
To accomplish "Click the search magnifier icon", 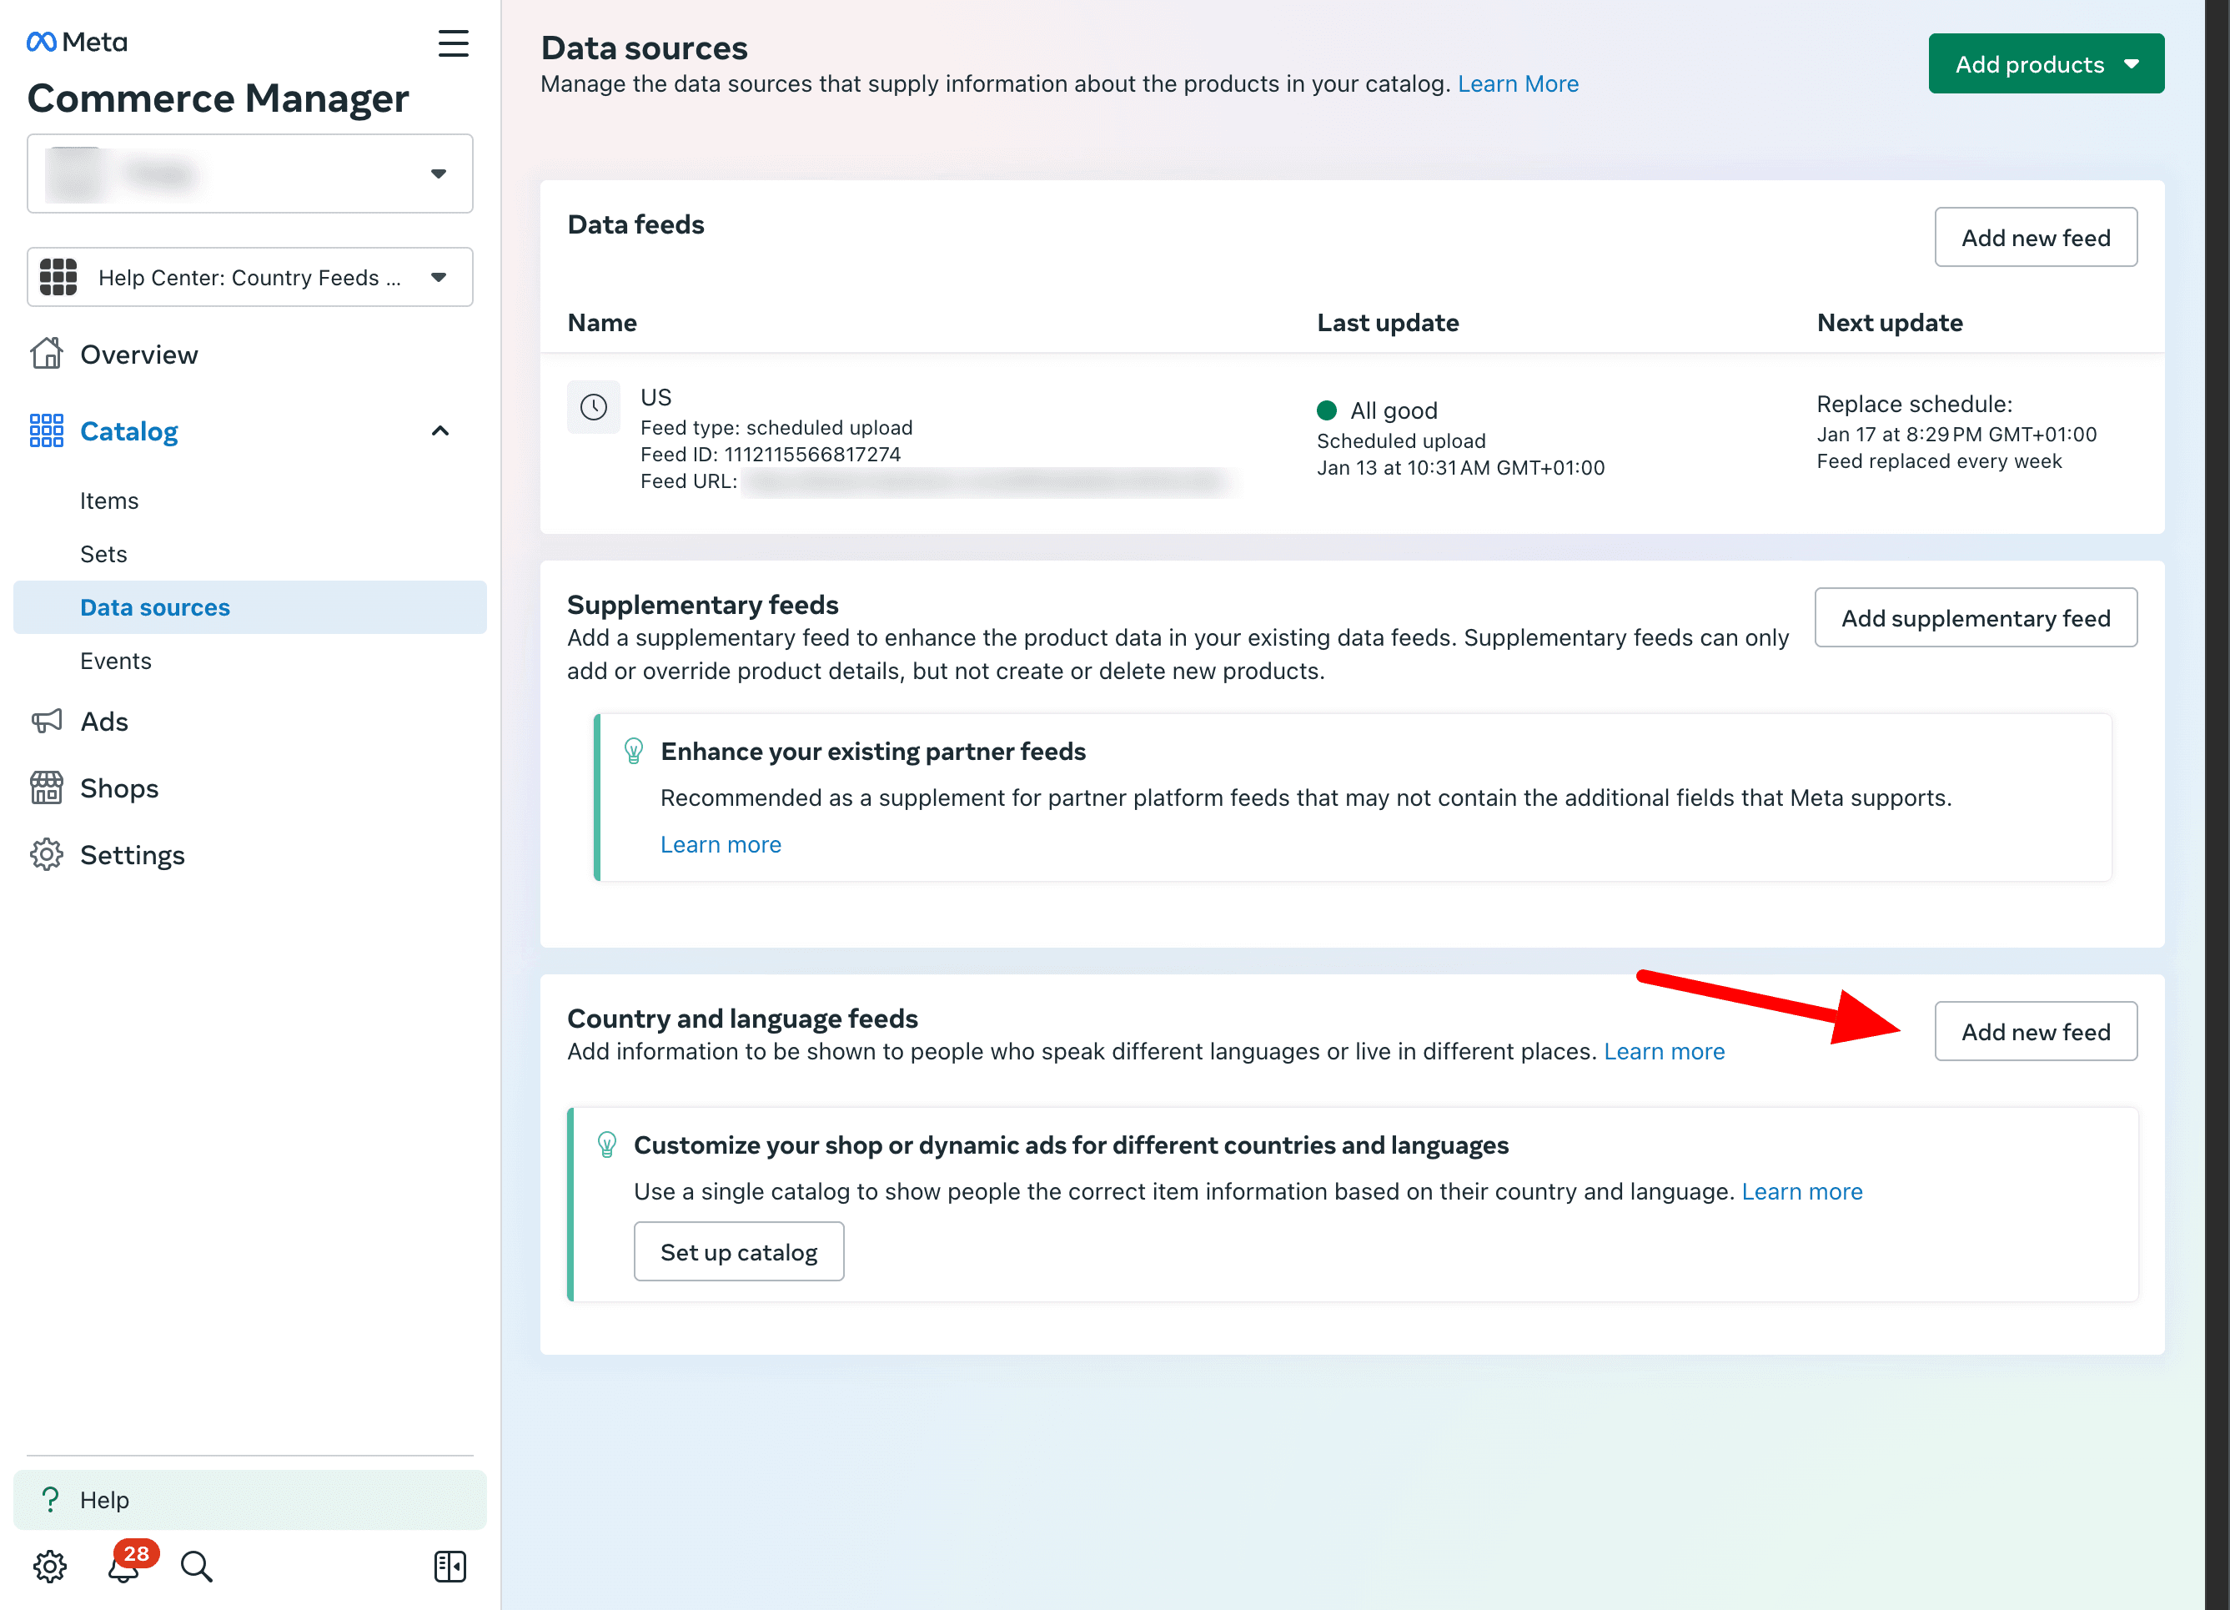I will [197, 1566].
